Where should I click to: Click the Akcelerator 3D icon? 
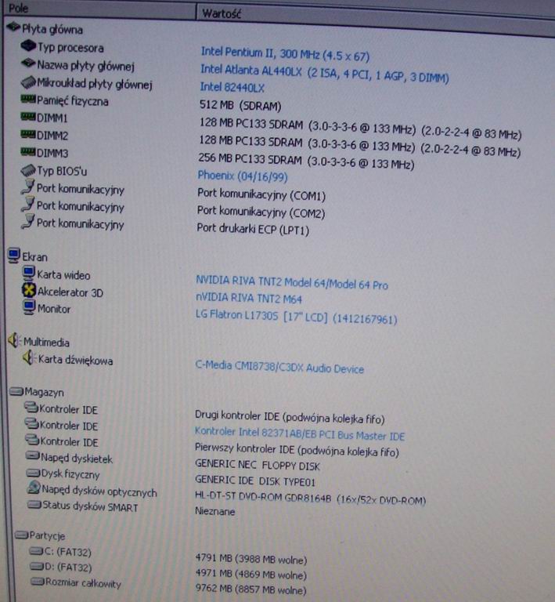[x=29, y=290]
